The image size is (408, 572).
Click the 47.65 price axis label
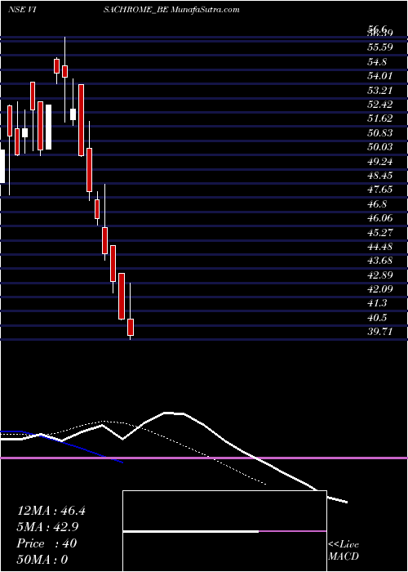tap(379, 190)
